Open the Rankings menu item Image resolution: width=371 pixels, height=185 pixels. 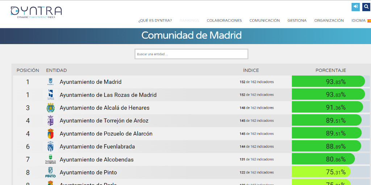tap(189, 21)
